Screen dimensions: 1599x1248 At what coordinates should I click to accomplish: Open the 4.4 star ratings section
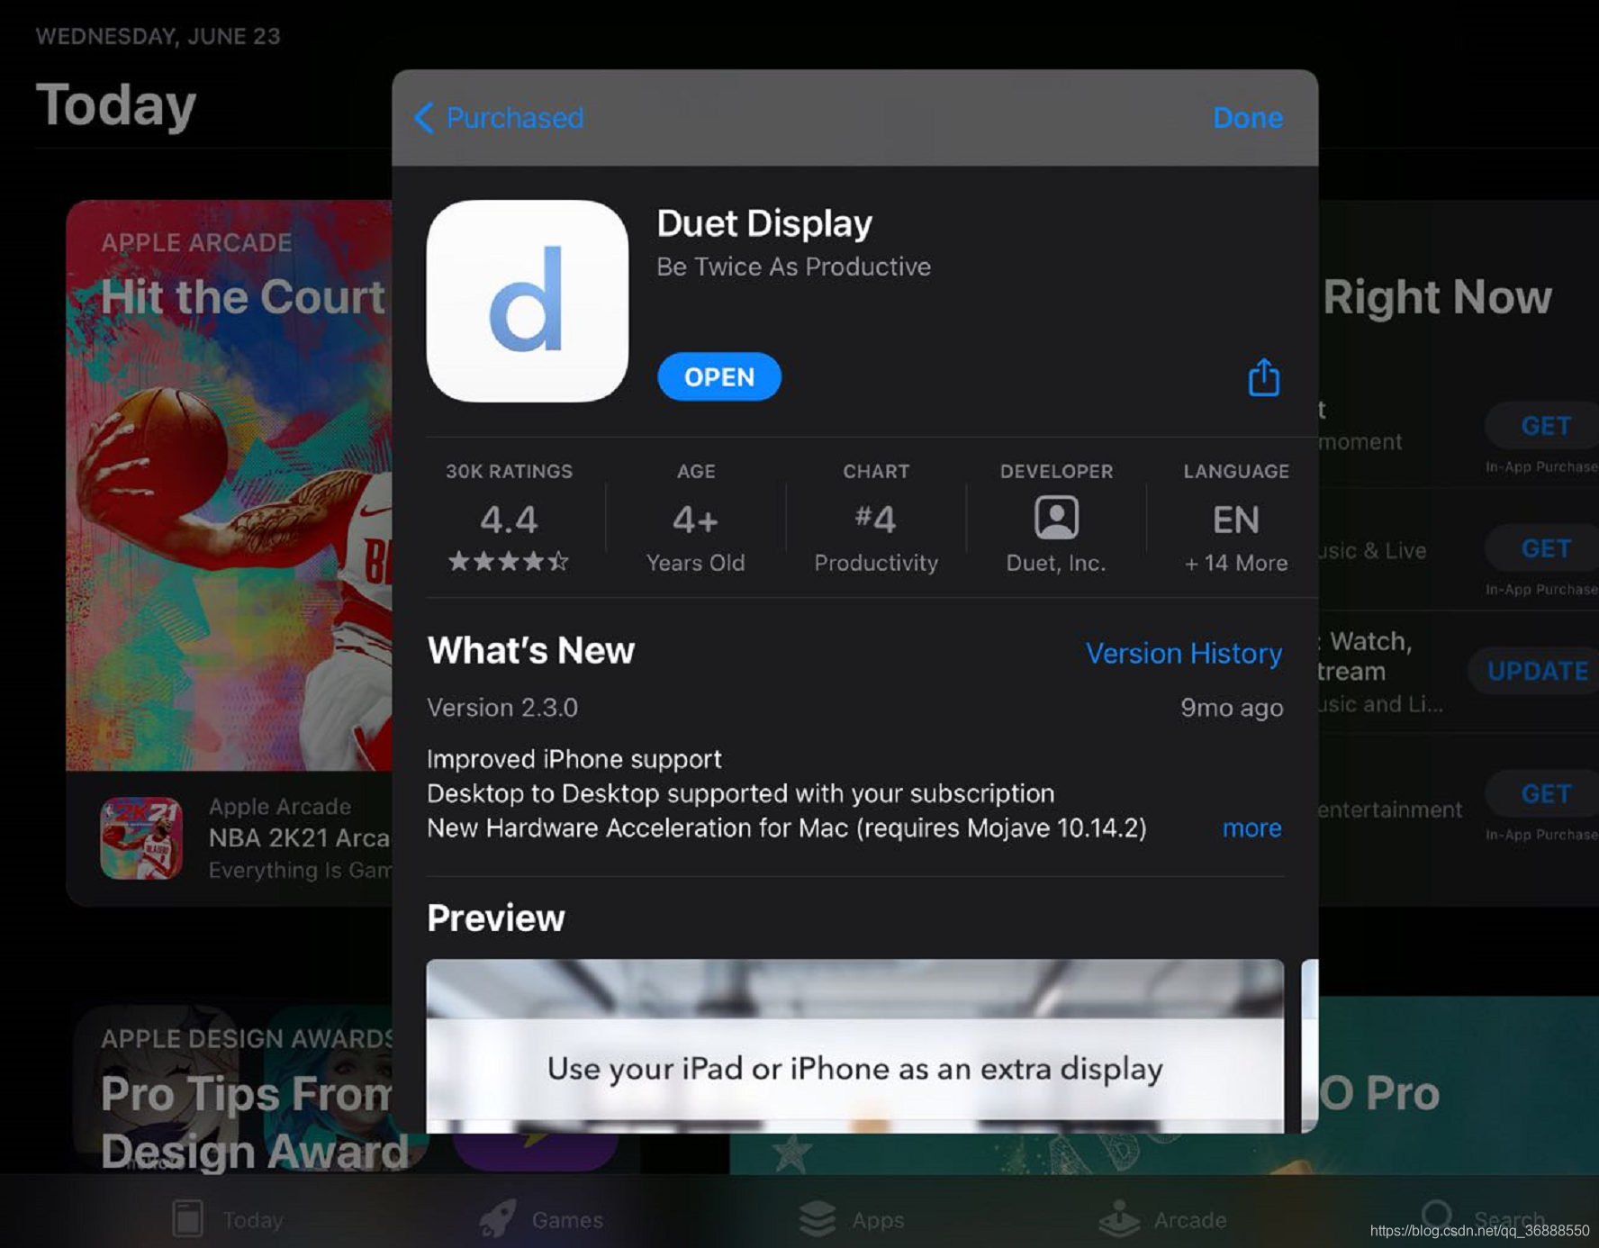tap(509, 519)
